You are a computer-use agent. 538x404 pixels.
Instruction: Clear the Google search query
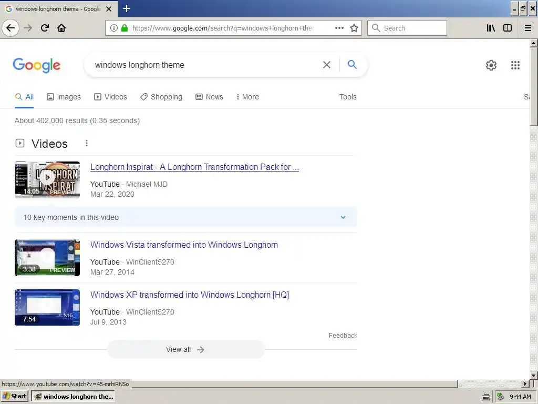327,65
